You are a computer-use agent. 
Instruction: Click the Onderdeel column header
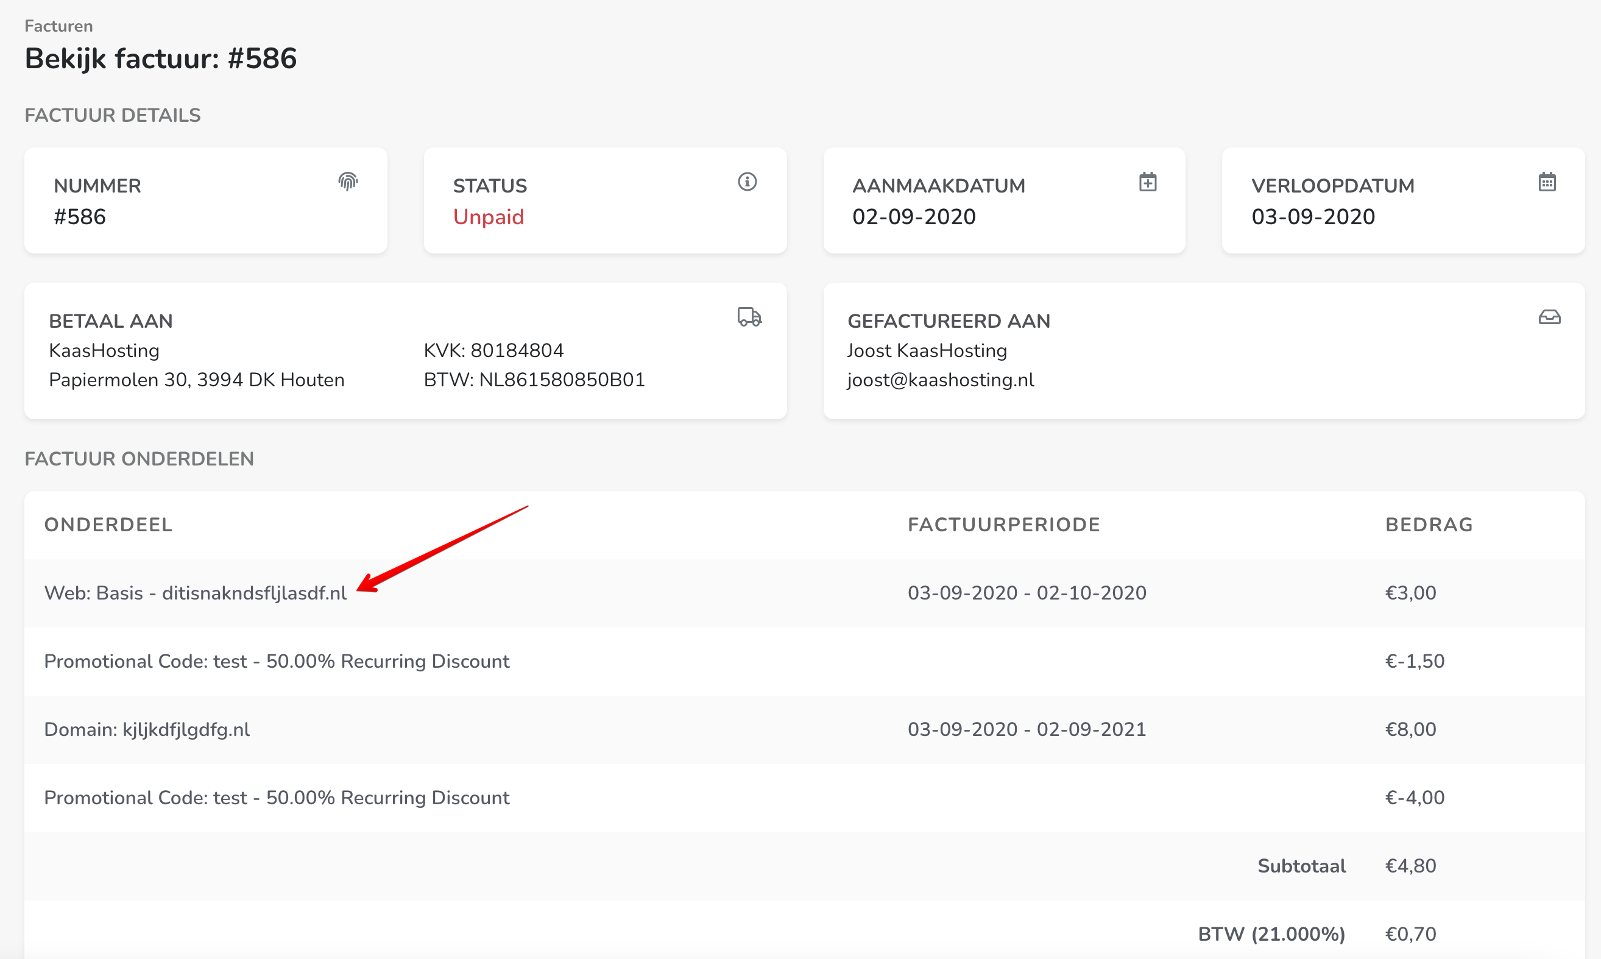[x=108, y=525]
